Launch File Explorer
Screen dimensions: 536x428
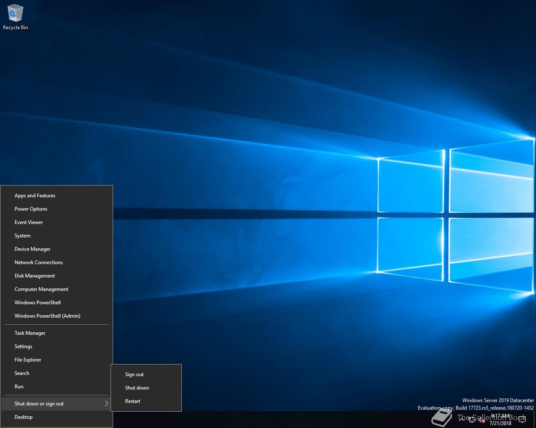pos(57,360)
